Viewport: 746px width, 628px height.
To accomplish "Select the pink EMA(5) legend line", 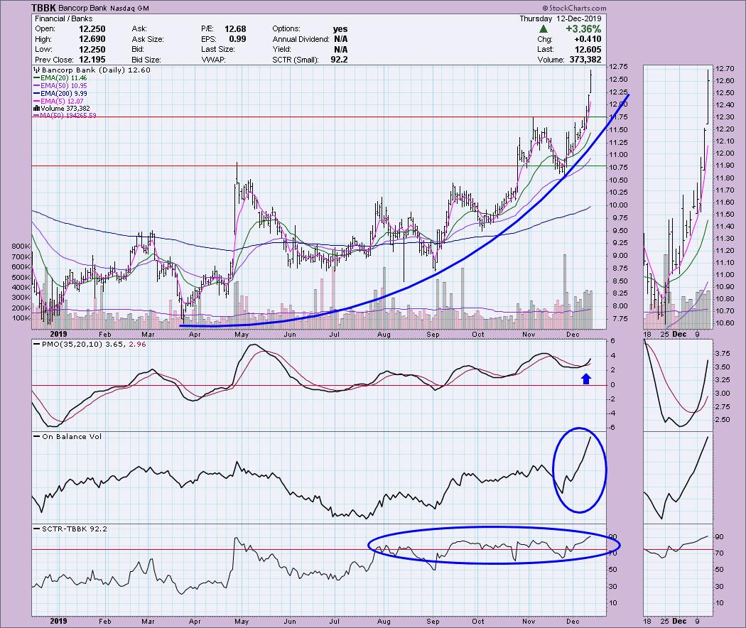I will point(37,102).
